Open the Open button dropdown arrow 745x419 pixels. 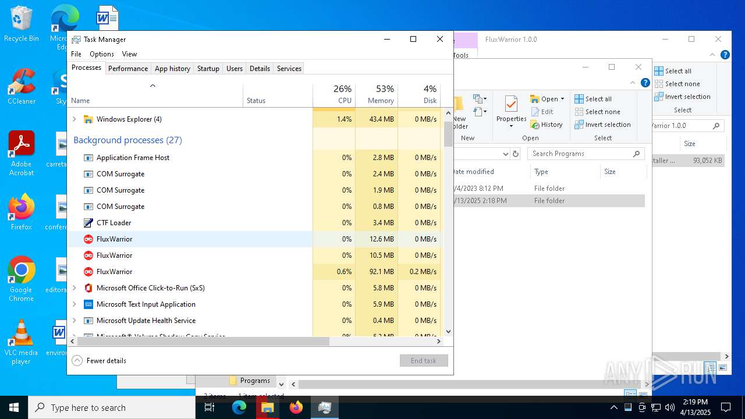pos(562,99)
